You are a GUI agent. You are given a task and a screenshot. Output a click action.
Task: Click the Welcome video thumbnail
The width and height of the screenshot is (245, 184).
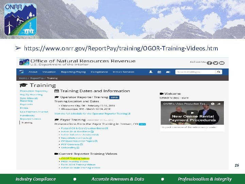click(x=192, y=113)
